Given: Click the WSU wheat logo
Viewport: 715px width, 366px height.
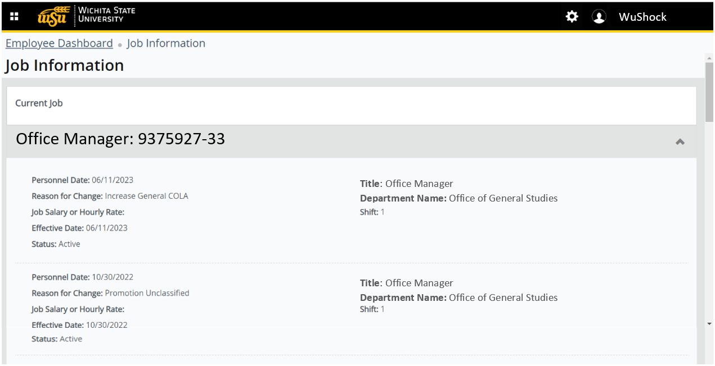Looking at the screenshot, I should [55, 16].
